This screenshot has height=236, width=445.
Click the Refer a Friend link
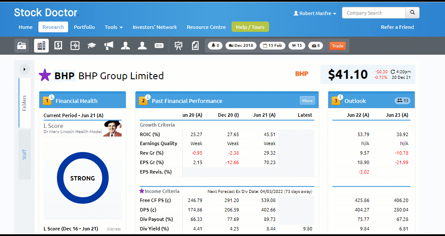click(x=397, y=27)
